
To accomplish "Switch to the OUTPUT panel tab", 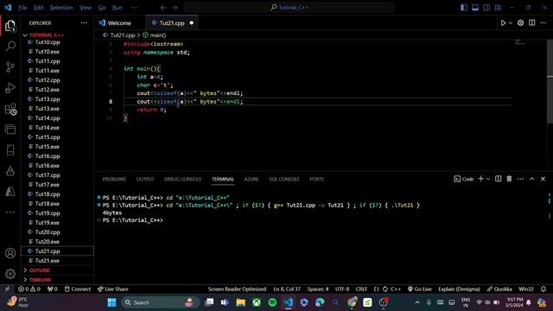I will coord(145,179).
